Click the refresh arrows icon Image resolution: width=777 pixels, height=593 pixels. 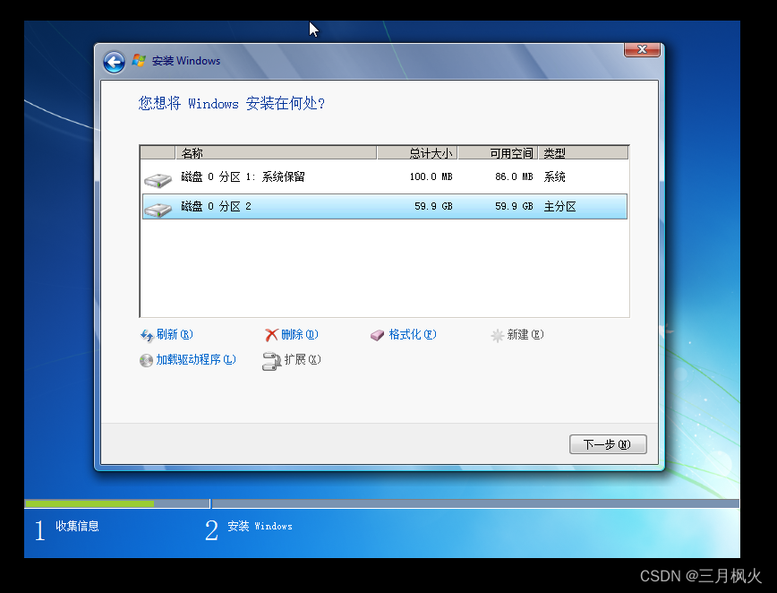[147, 336]
